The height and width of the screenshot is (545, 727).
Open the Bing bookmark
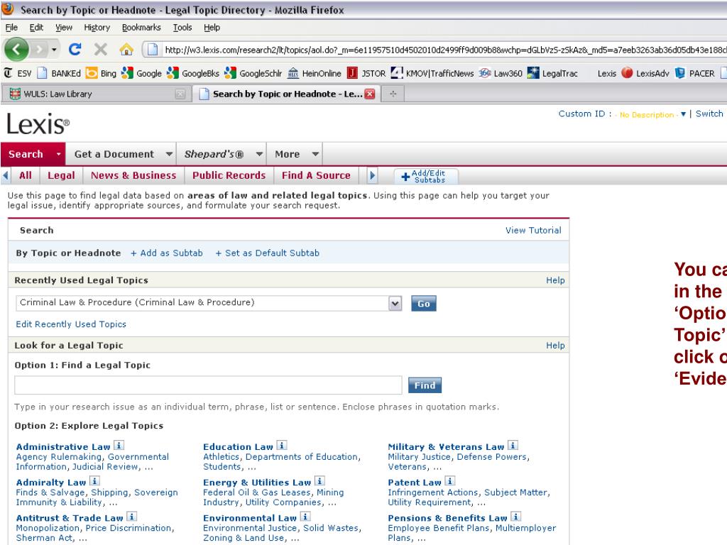[101, 73]
